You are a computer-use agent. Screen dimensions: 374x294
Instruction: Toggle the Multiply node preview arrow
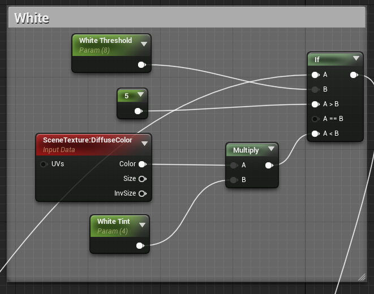(271, 150)
